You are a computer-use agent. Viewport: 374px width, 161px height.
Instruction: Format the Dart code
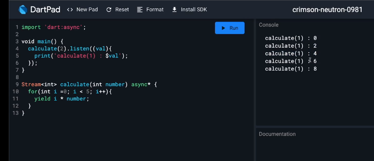coord(150,10)
